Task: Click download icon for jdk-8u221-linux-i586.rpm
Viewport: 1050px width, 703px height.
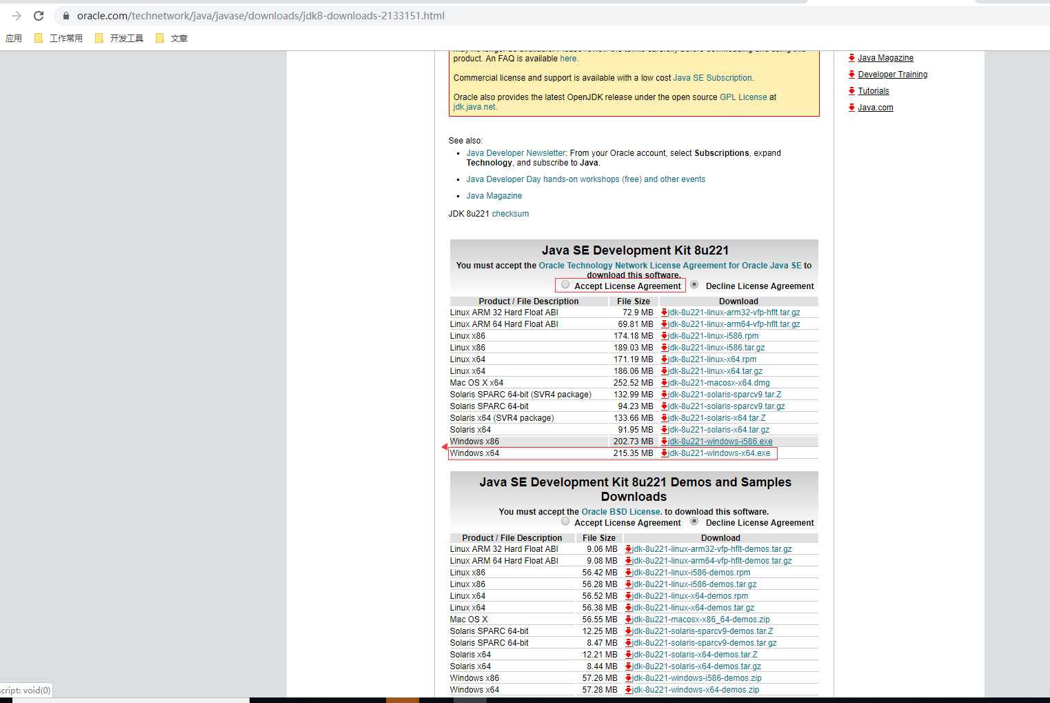Action: pos(665,336)
